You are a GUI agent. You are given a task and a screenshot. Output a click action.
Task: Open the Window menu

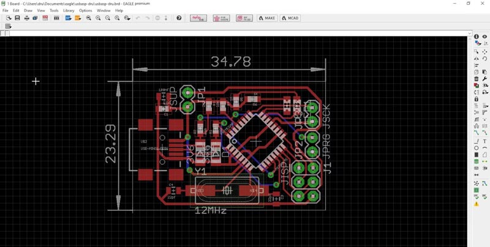(104, 10)
